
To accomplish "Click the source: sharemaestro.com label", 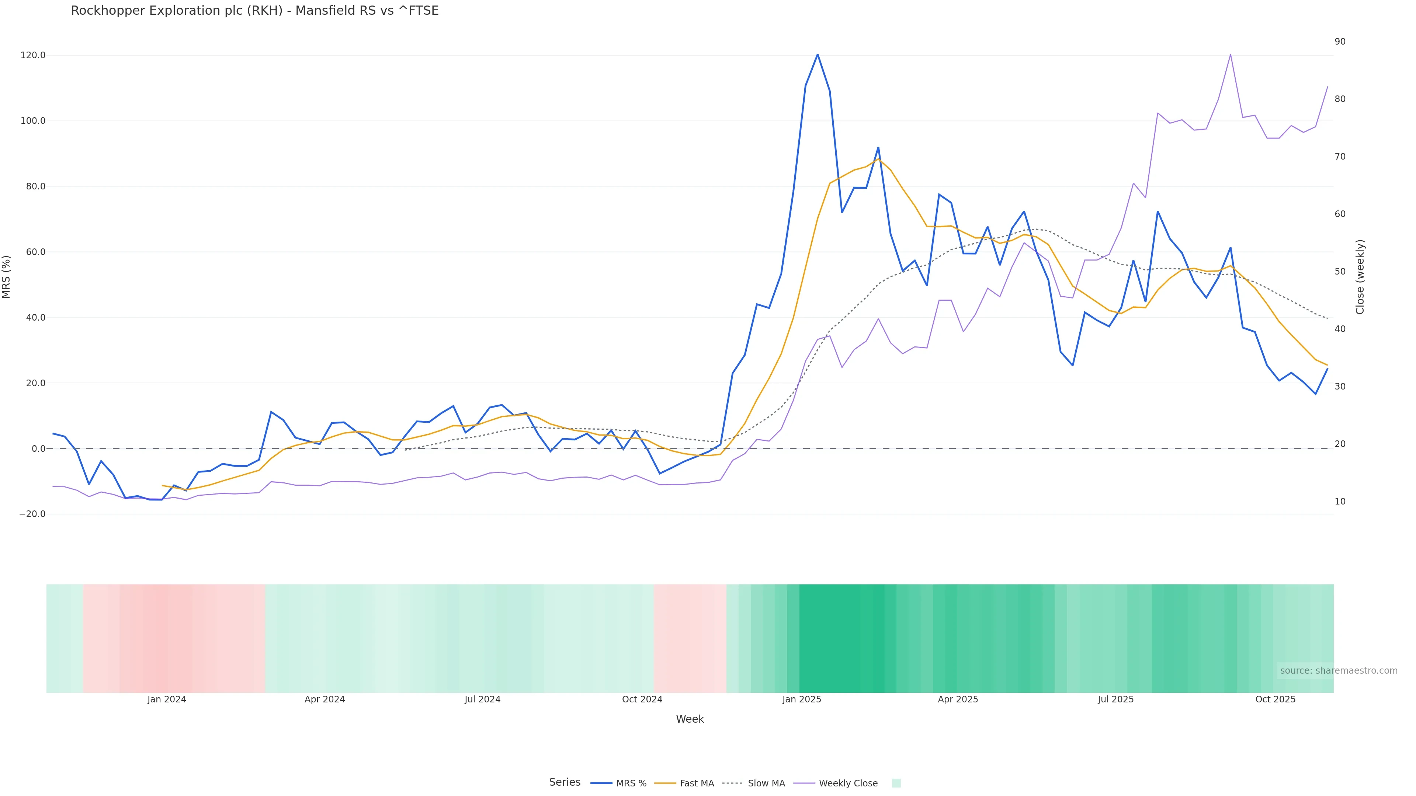I will 1339,671.
